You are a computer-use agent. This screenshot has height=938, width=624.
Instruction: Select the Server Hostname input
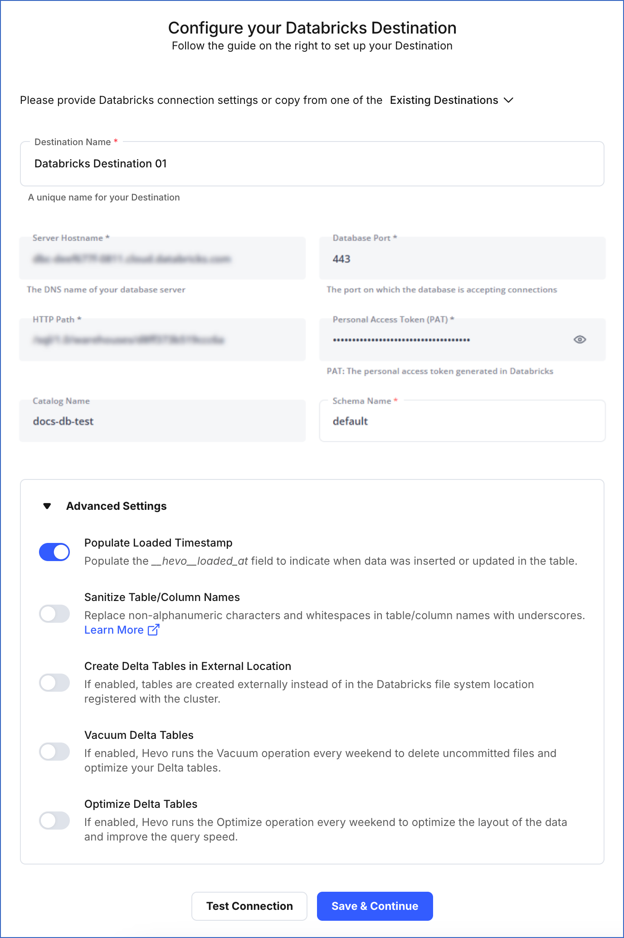pyautogui.click(x=162, y=259)
